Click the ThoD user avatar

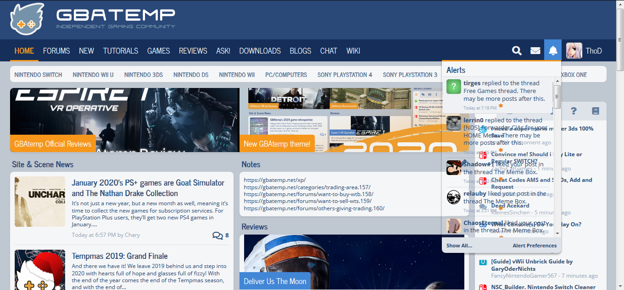coord(574,50)
